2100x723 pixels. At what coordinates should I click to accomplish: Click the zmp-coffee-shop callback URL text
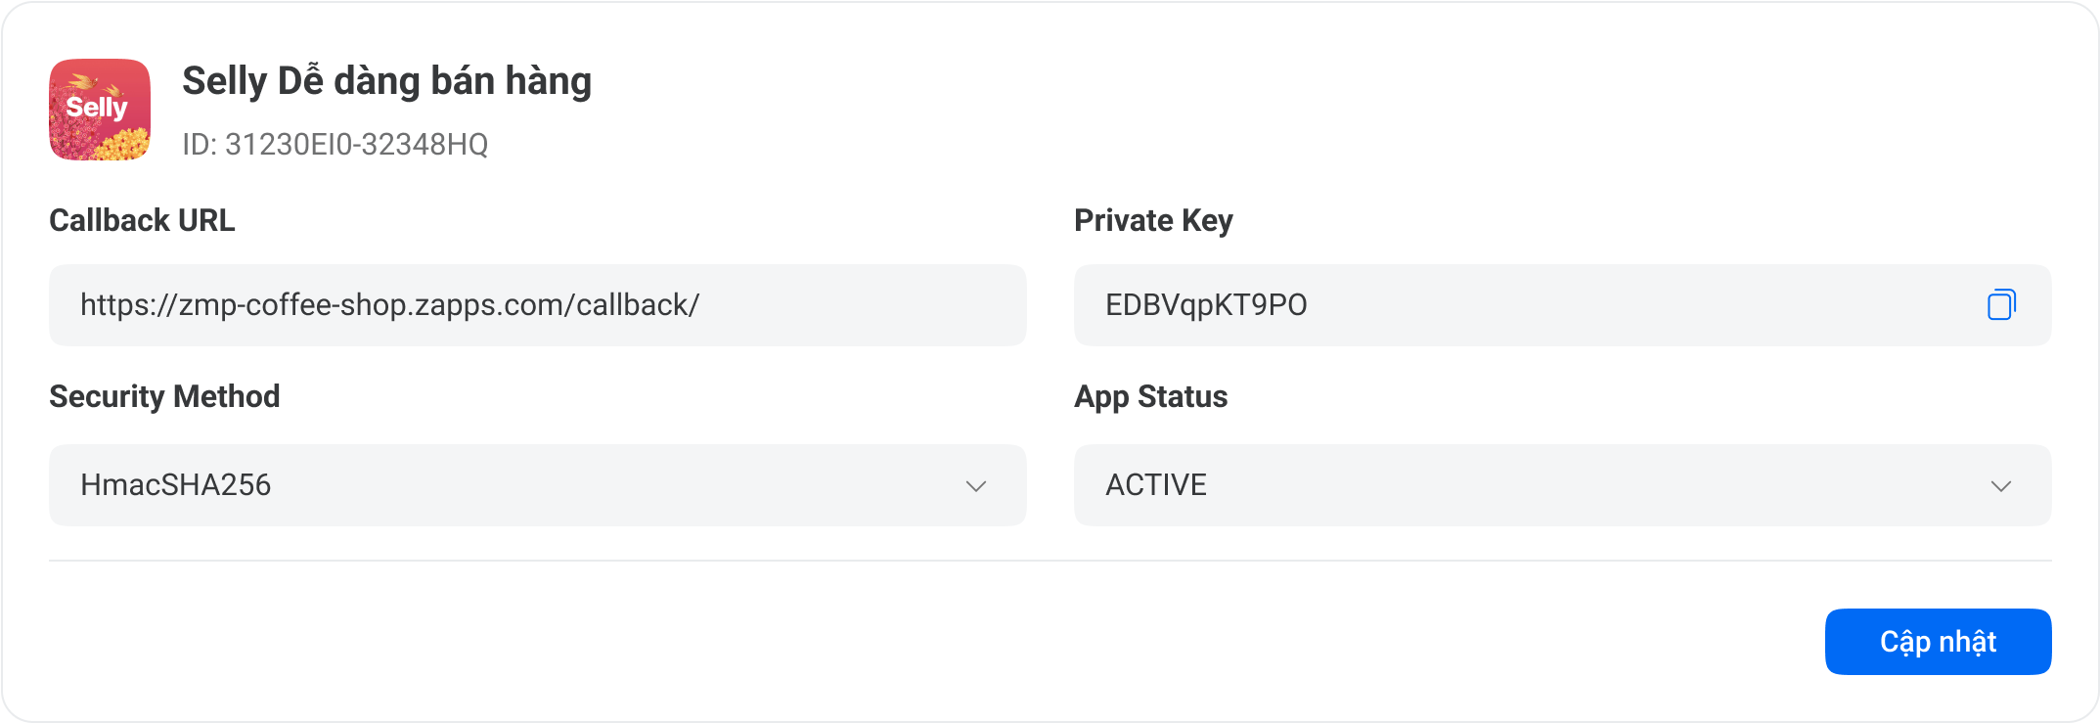(x=389, y=305)
